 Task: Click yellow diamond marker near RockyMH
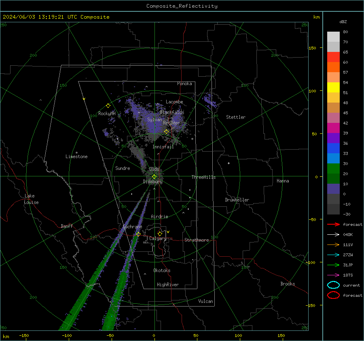(108, 106)
